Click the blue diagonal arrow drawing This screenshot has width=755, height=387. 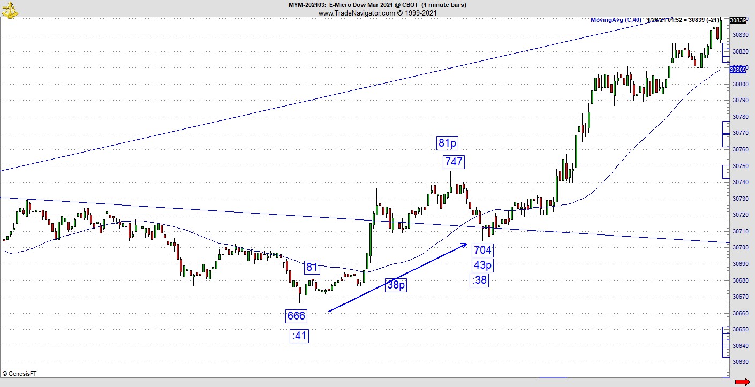pos(397,277)
